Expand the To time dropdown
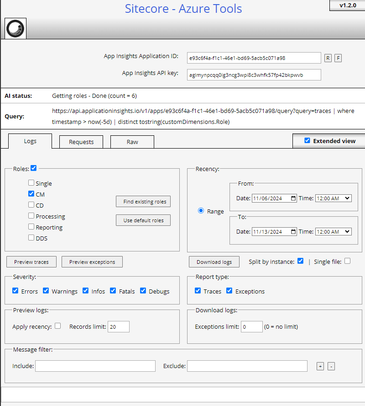This screenshot has width=365, height=406. pyautogui.click(x=333, y=232)
